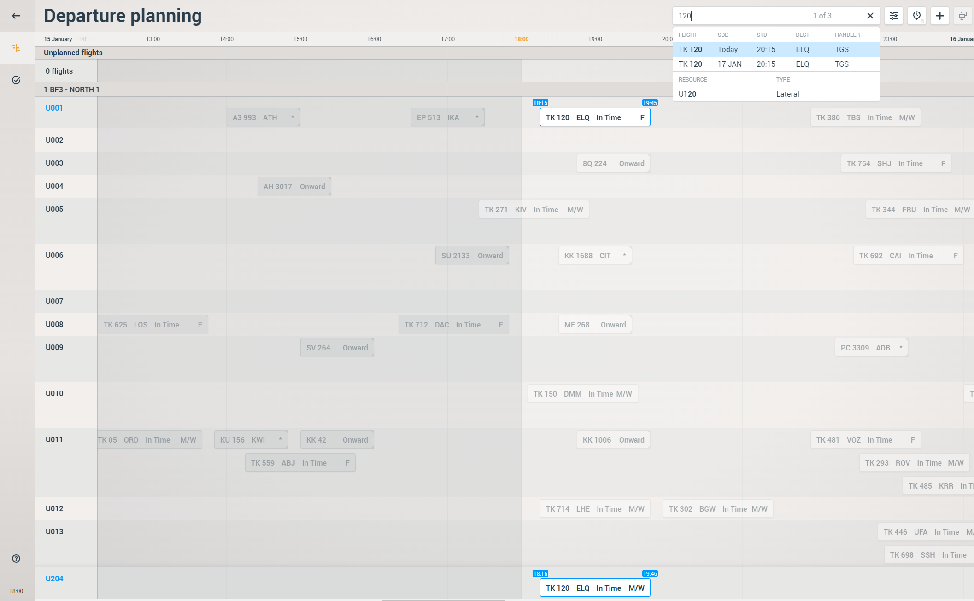Click the 18:15 start tag on U001
The width and height of the screenshot is (974, 601).
[540, 103]
